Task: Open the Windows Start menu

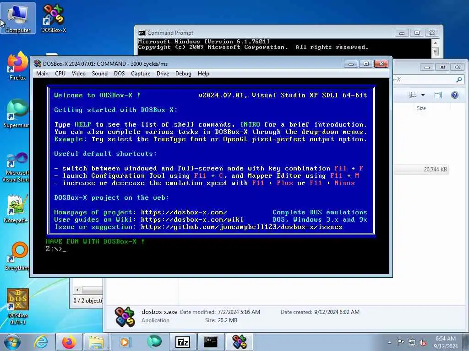Action: click(x=12, y=342)
